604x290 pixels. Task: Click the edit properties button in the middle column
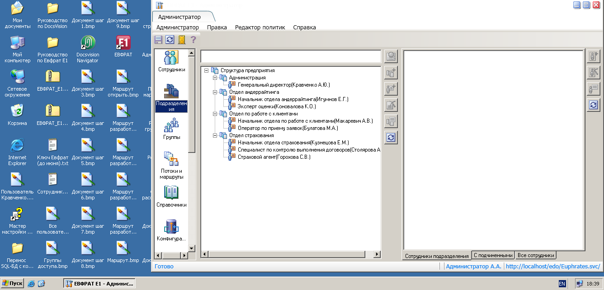click(391, 105)
